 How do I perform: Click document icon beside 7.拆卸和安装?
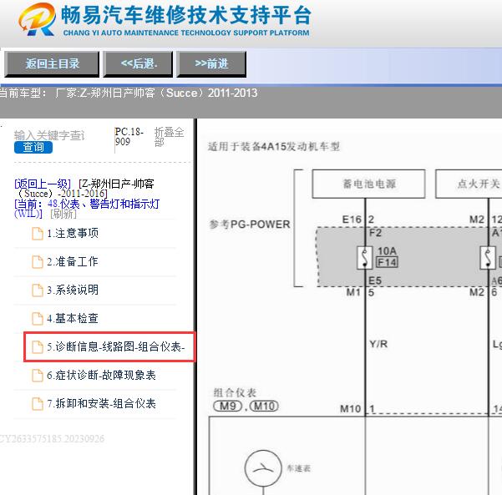coord(38,404)
